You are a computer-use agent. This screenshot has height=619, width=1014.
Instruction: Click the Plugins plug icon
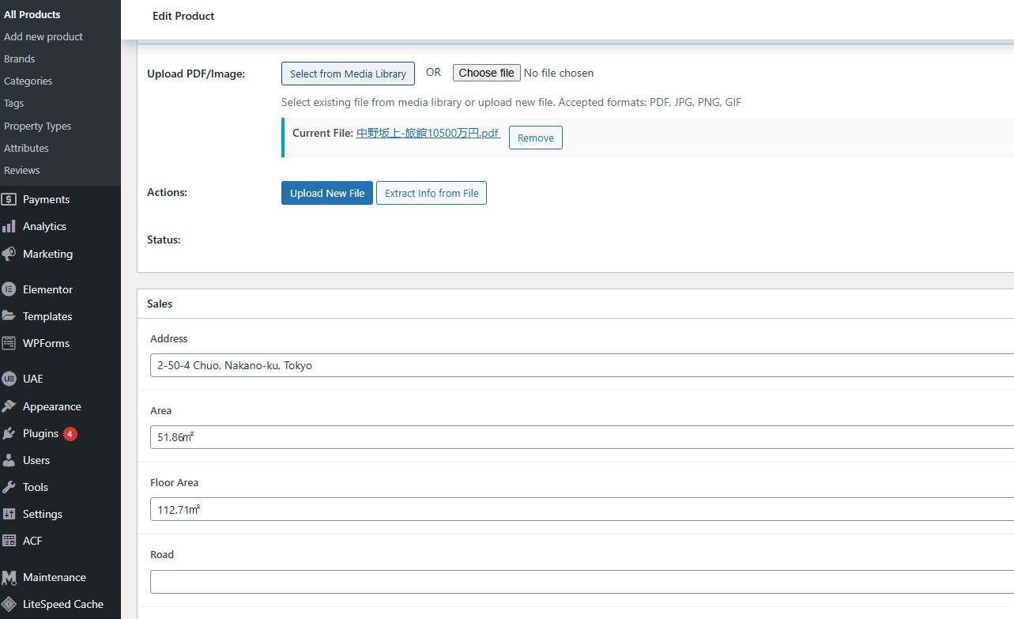pos(9,433)
